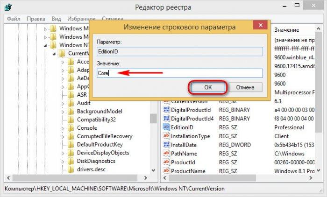The image size is (327, 197).
Task: Click the C:\Windows value cell
Action: pyautogui.click(x=289, y=154)
